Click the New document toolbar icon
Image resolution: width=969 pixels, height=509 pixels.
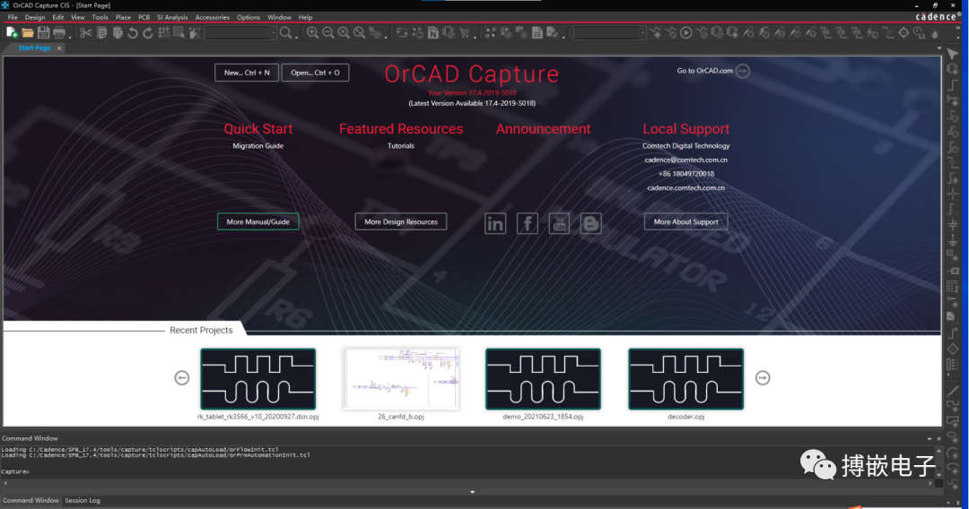[12, 32]
